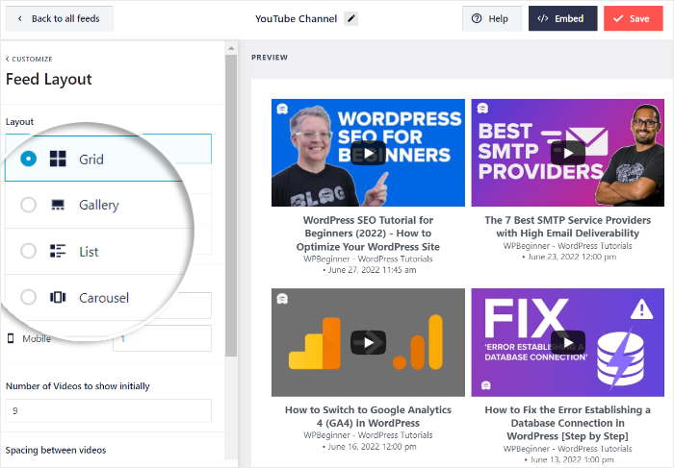674x468 pixels.
Task: Click the channel logo on Google Analytics thumbnail
Action: point(282,299)
